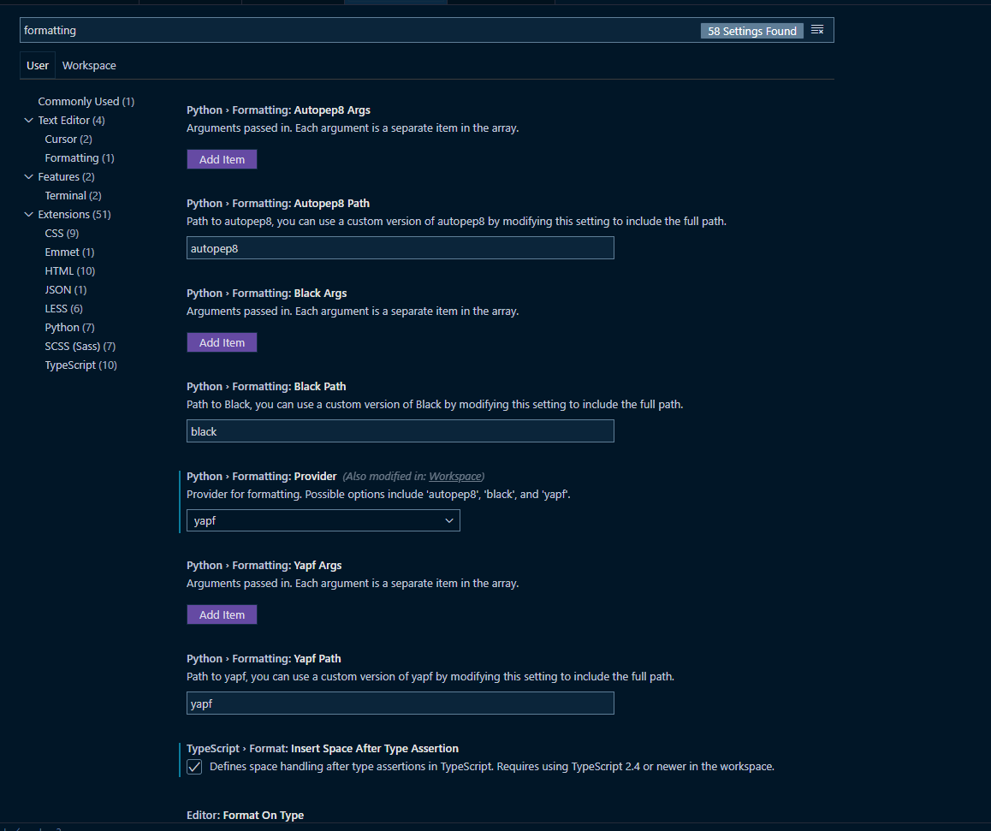Switch to the Workspace settings tab
This screenshot has width=991, height=831.
pos(89,66)
